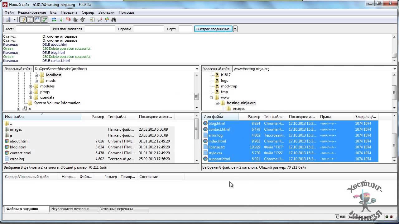Expand the localhost folder in local tree
The width and height of the screenshot is (399, 224).
click(36, 75)
